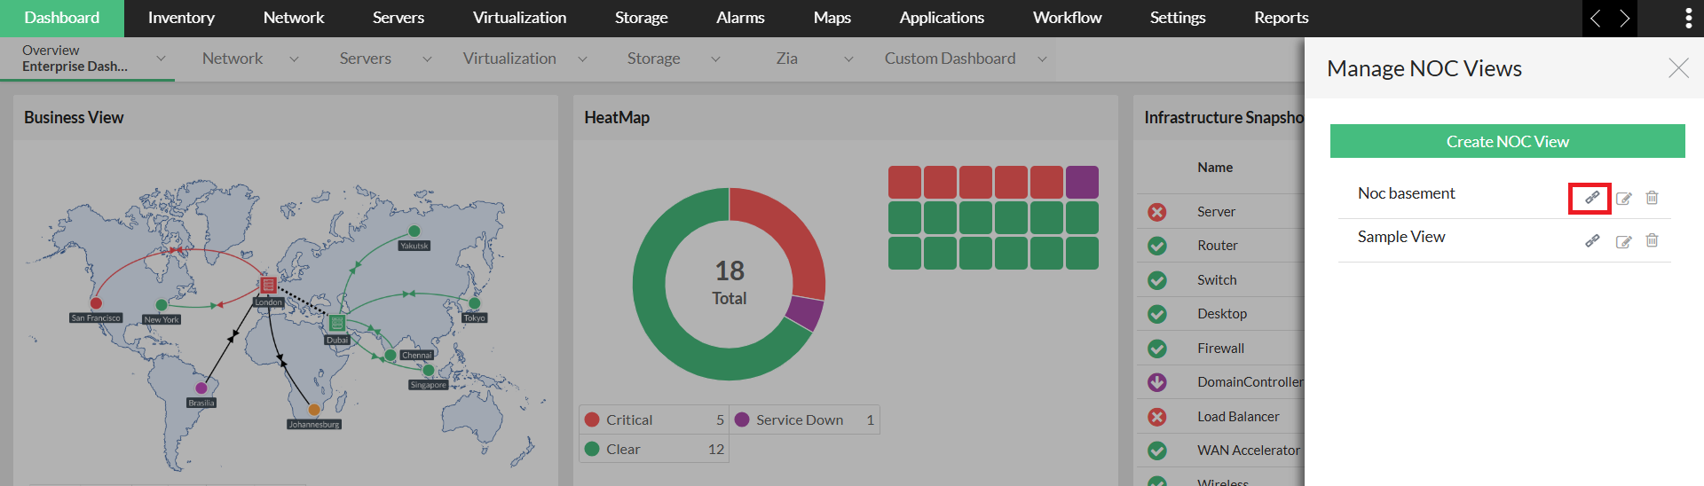Open the Server row in Infrastructure Snapshot
The image size is (1704, 486).
pyautogui.click(x=1216, y=212)
